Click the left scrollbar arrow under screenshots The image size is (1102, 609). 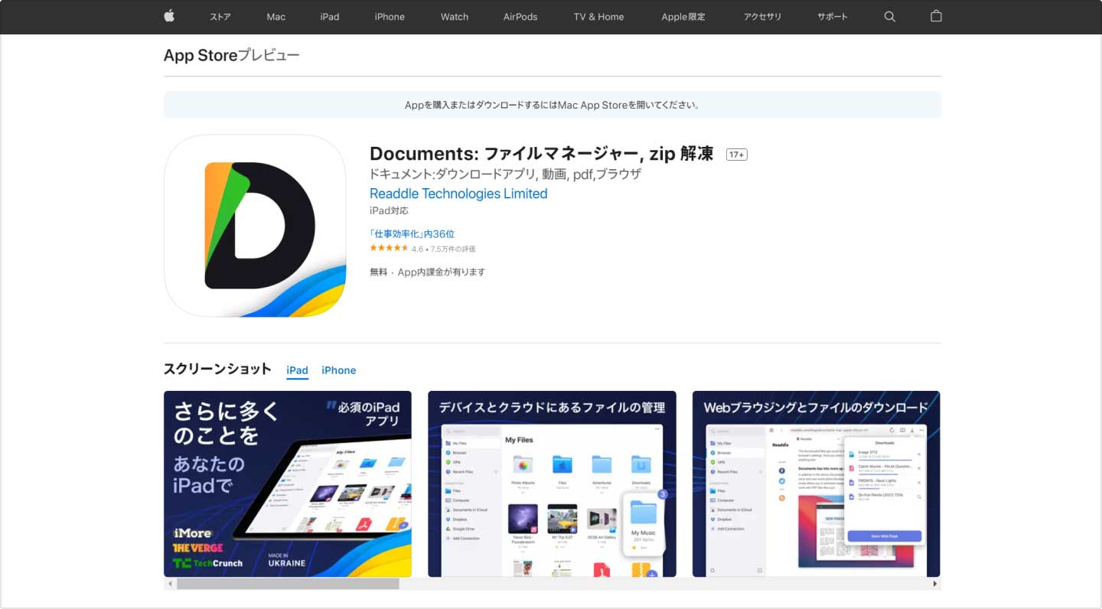pos(170,584)
